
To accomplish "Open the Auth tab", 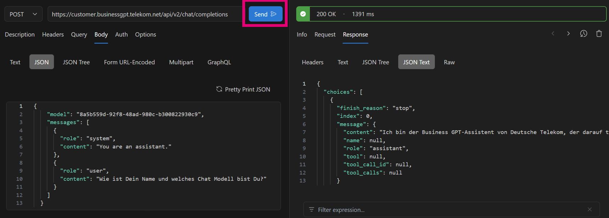I will click(x=121, y=34).
